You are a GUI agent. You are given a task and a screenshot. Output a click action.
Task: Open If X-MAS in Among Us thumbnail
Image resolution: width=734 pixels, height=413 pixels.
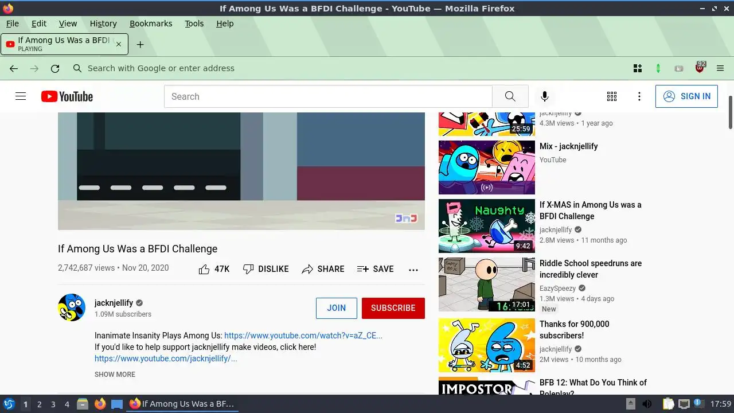pos(487,226)
